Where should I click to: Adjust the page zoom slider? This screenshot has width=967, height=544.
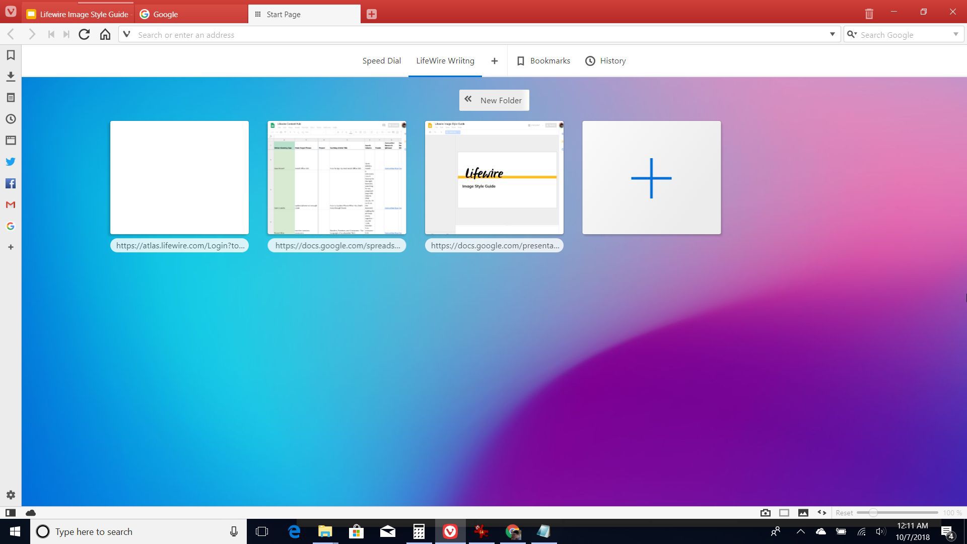(897, 513)
